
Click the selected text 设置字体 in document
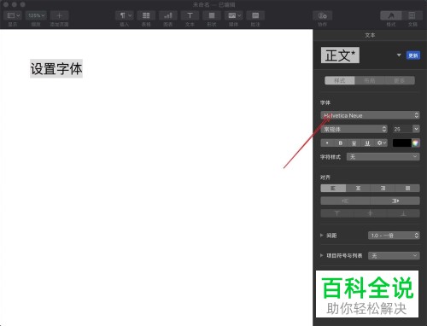(56, 69)
